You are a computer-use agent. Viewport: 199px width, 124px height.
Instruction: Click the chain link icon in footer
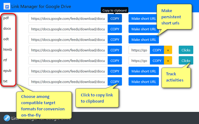click(x=7, y=118)
